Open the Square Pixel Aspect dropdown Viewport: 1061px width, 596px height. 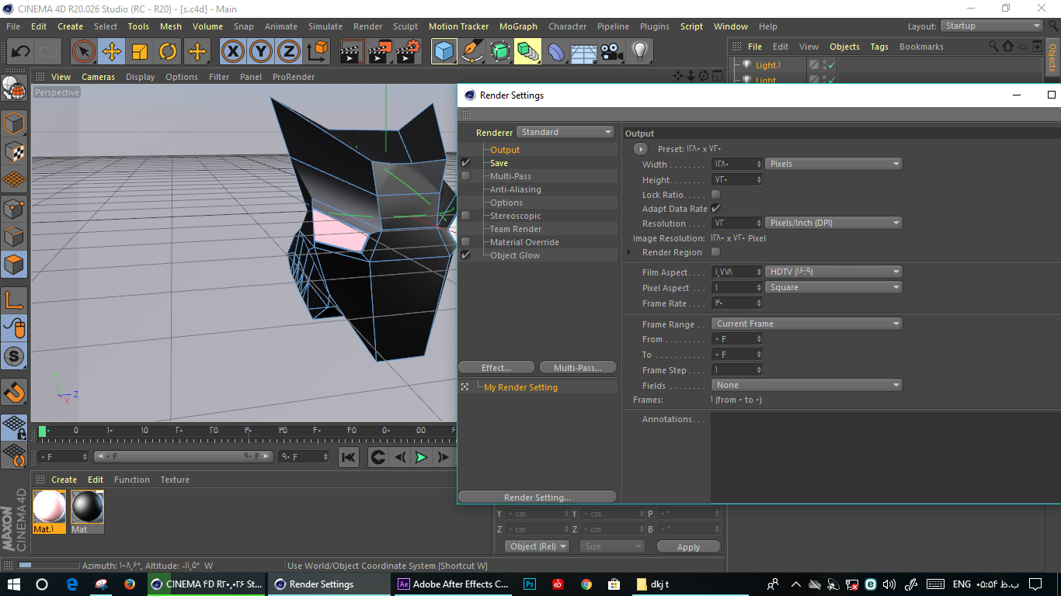click(833, 287)
